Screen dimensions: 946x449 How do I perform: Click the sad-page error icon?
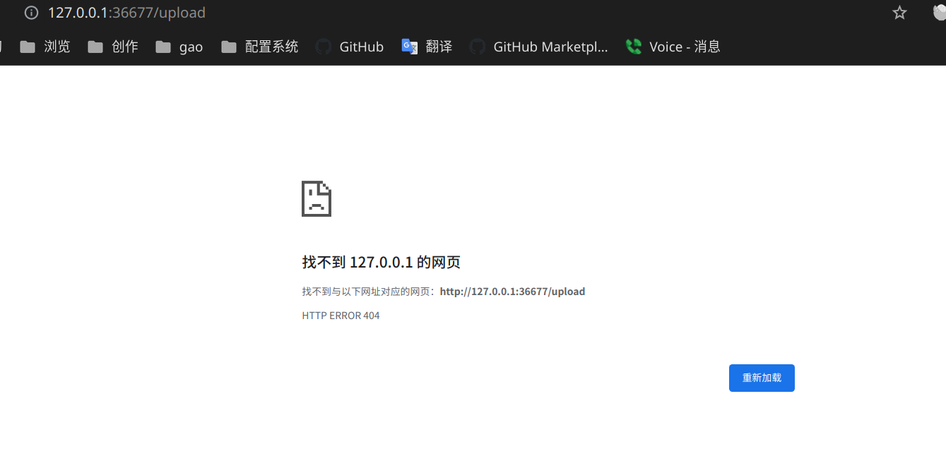[x=316, y=198]
